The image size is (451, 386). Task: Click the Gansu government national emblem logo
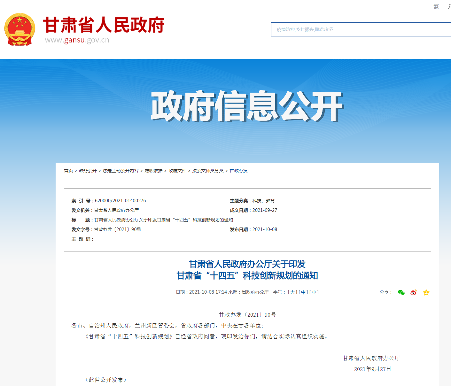pos(20,29)
